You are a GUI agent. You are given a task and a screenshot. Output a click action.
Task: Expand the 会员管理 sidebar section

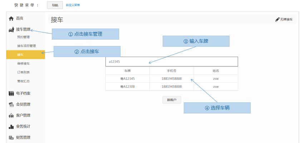pos(23,104)
